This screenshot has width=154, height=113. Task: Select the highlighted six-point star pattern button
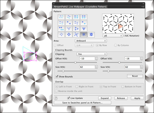click(83, 34)
